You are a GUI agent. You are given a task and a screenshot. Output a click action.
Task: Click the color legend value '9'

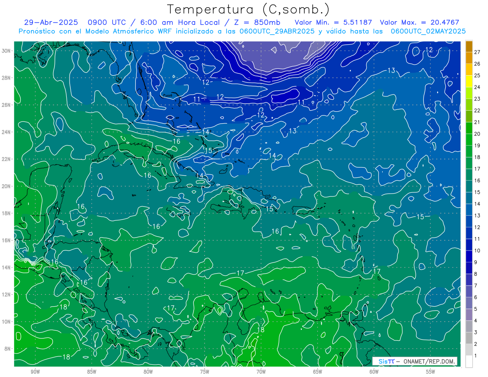tap(476, 262)
